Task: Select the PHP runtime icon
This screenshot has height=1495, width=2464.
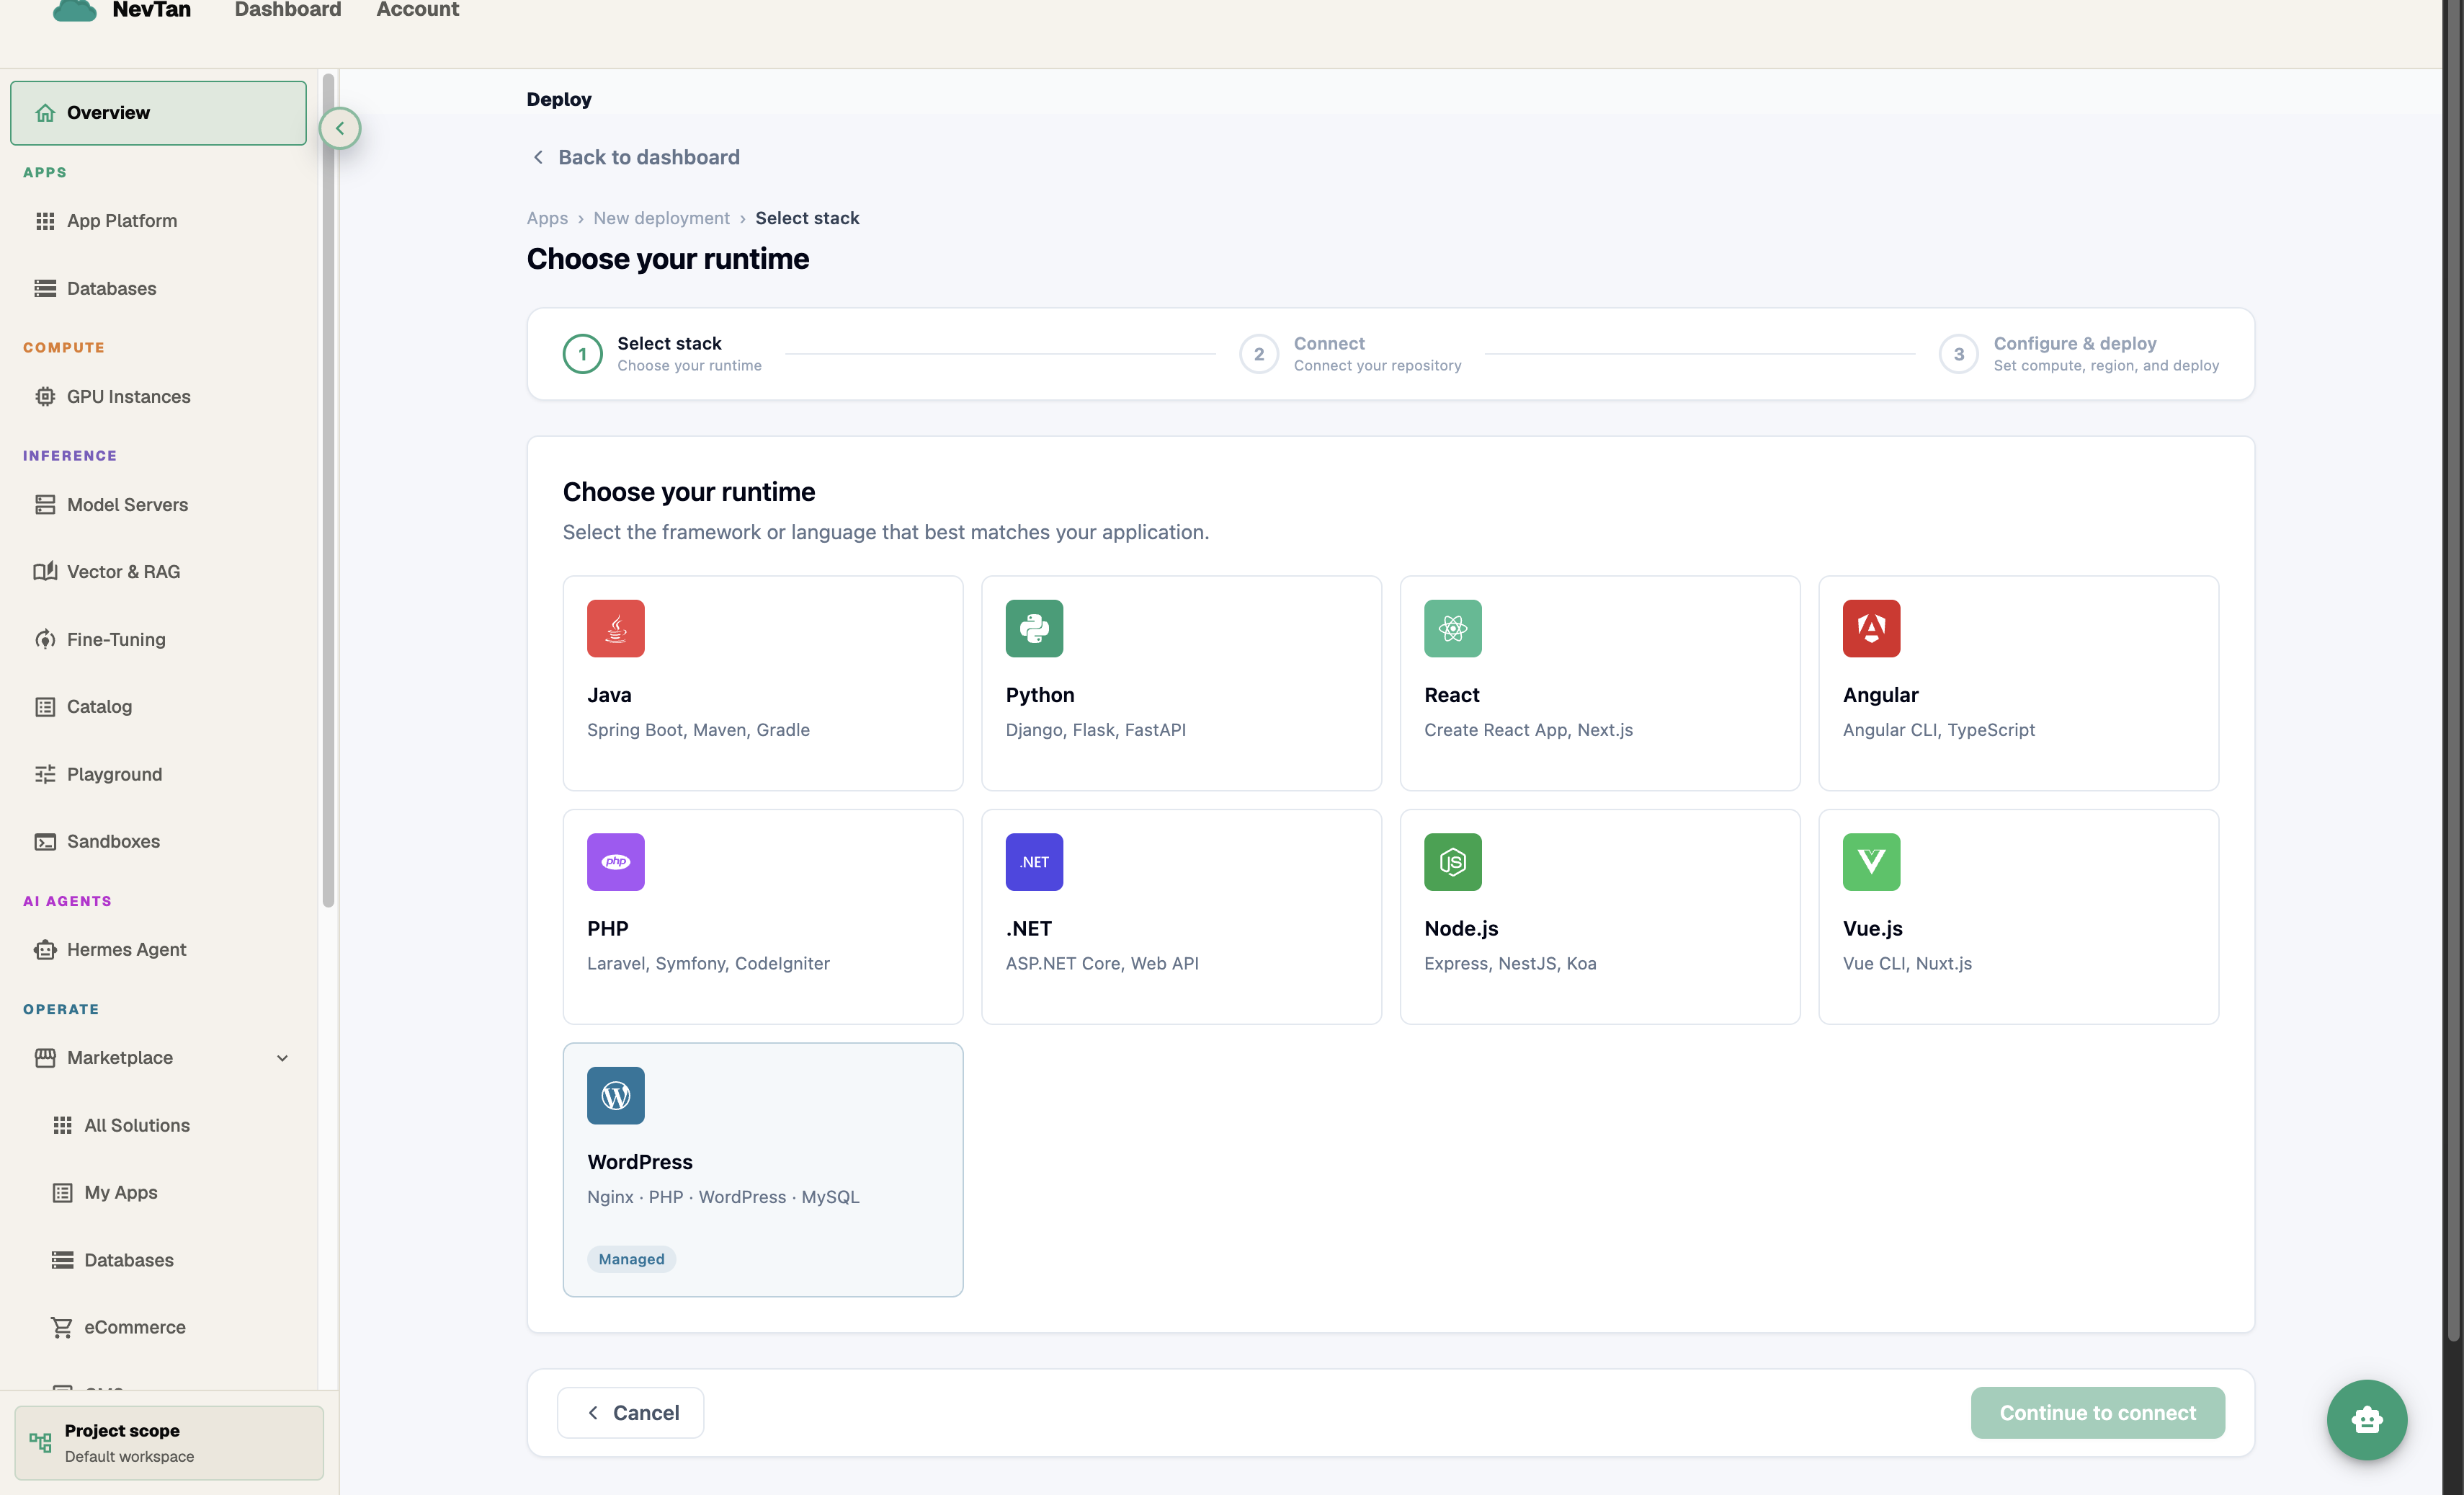Action: pyautogui.click(x=616, y=861)
